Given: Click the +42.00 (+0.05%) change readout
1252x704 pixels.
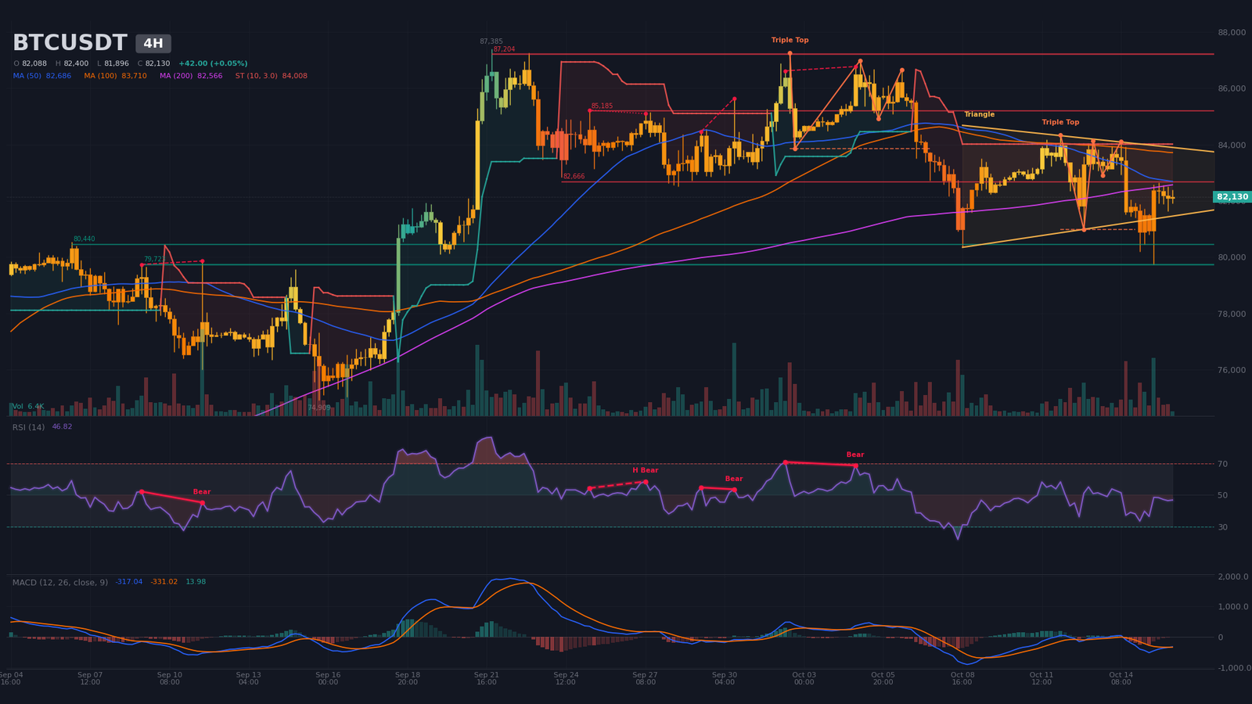Looking at the screenshot, I should 213,63.
